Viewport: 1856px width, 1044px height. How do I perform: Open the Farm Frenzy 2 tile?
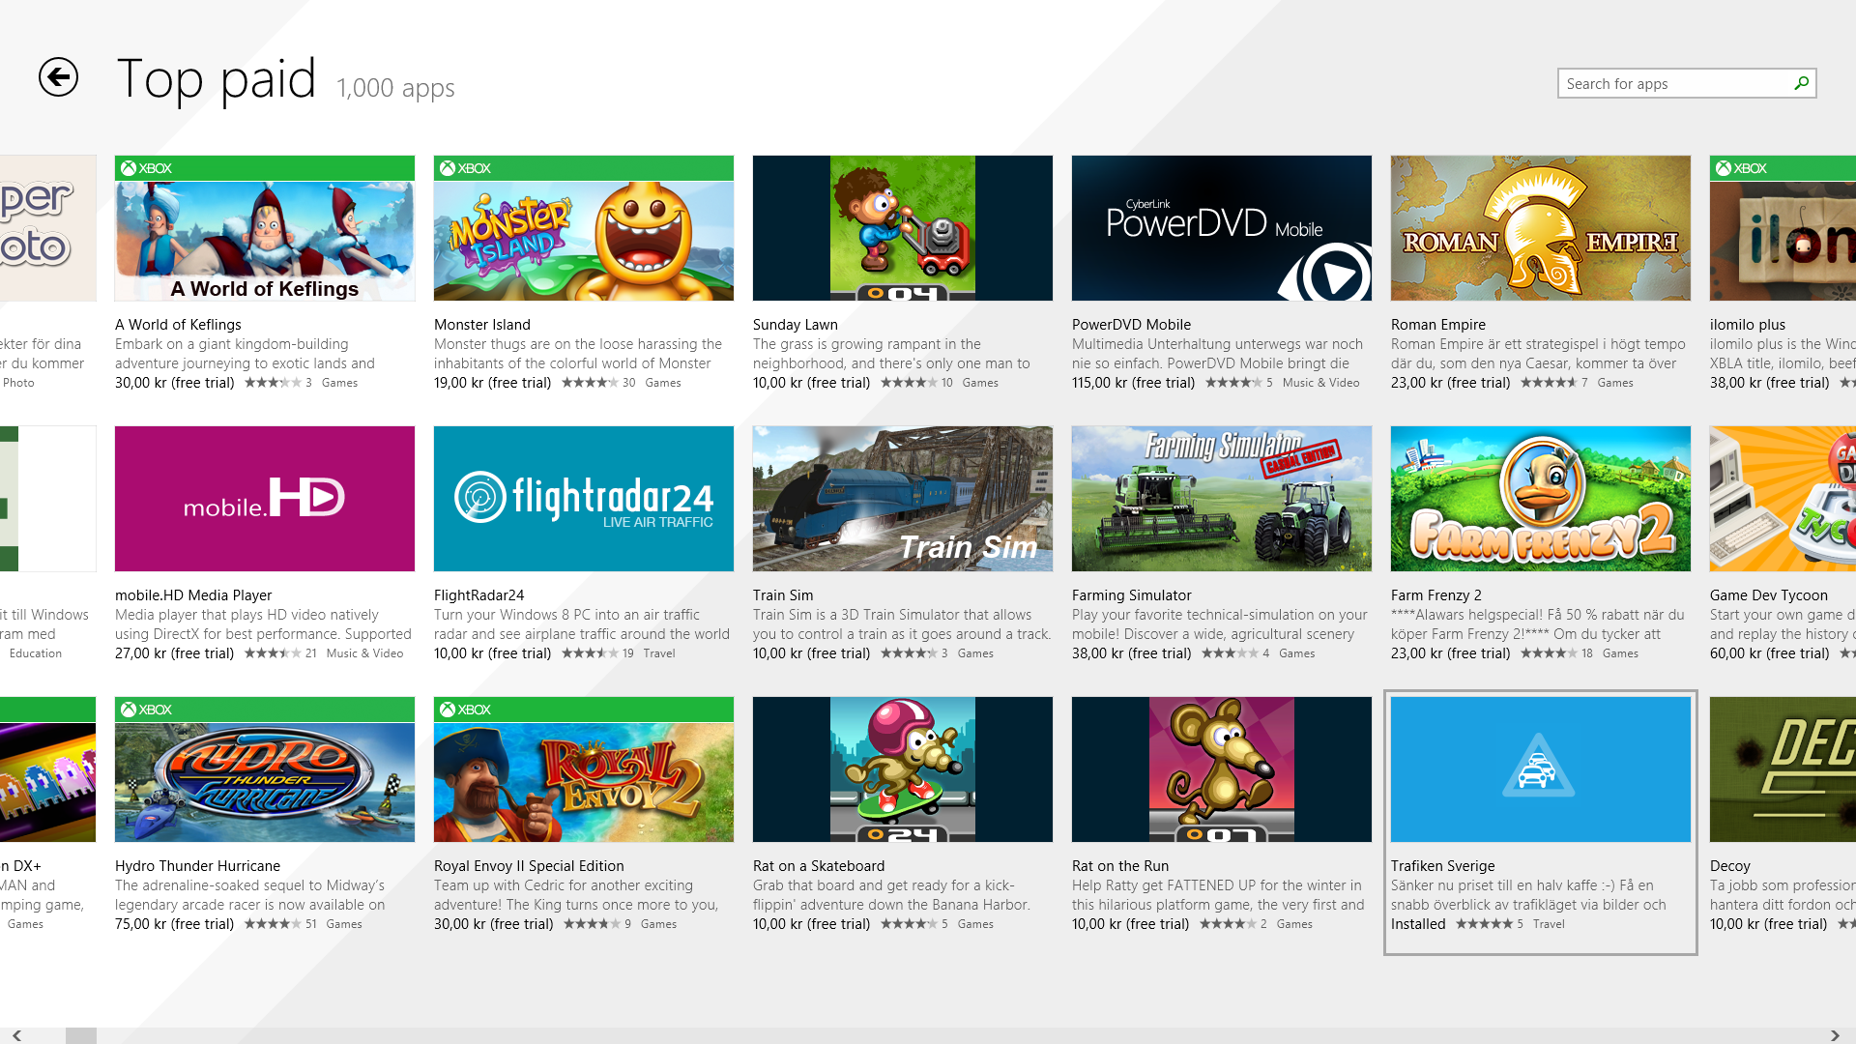(x=1539, y=499)
